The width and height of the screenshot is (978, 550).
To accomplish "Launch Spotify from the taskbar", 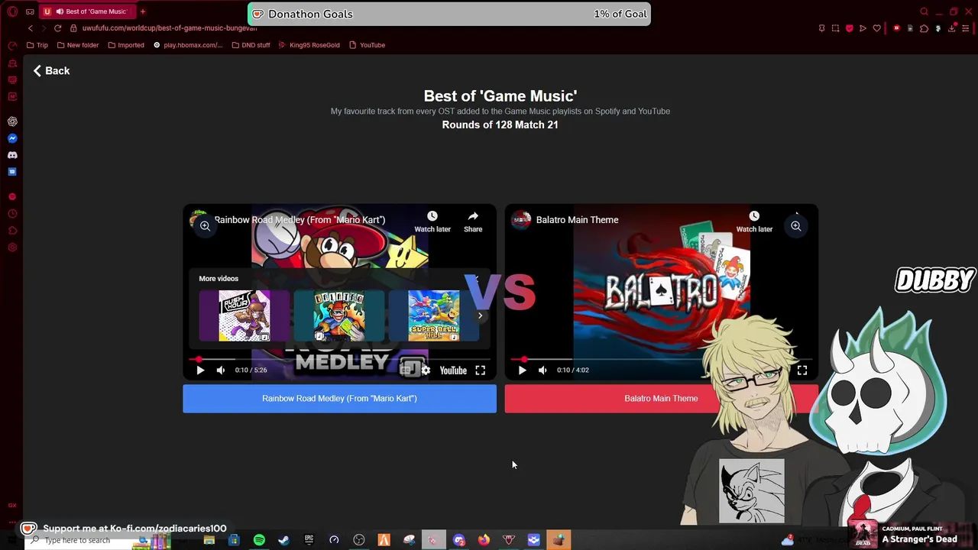I will [259, 540].
